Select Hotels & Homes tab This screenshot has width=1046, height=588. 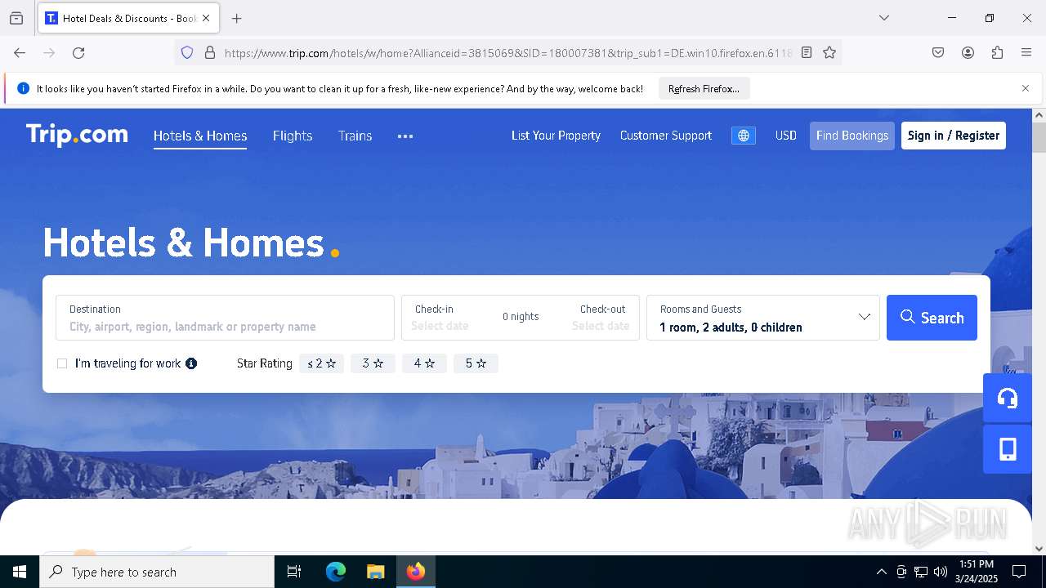tap(200, 136)
